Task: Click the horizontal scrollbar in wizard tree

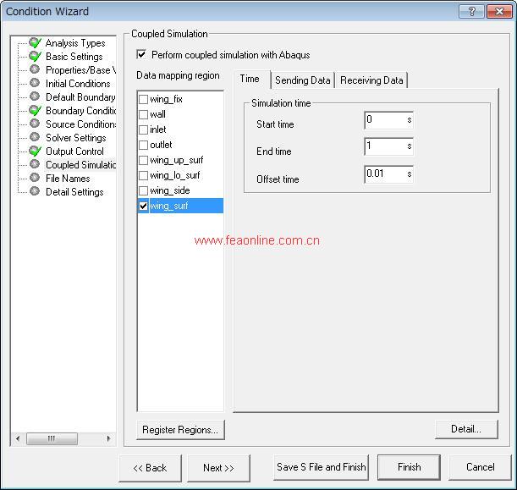Action: (63, 438)
